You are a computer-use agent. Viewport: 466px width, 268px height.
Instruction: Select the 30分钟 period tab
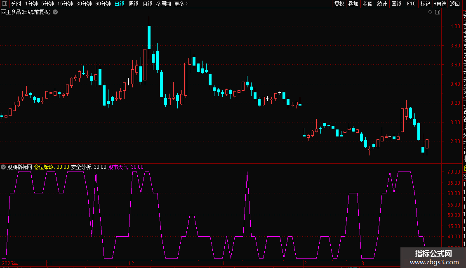click(x=84, y=4)
